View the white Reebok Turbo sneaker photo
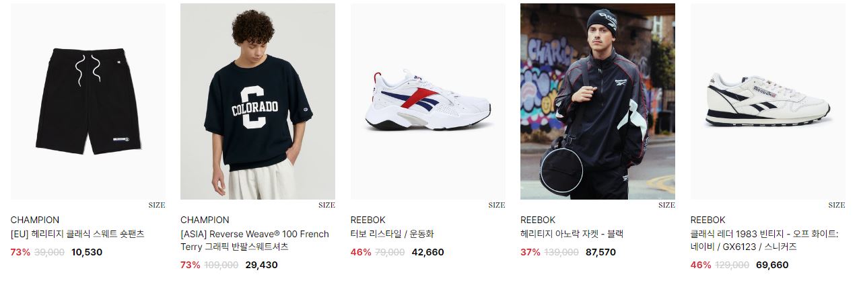Screen dimensions: 861x291 (x=428, y=101)
